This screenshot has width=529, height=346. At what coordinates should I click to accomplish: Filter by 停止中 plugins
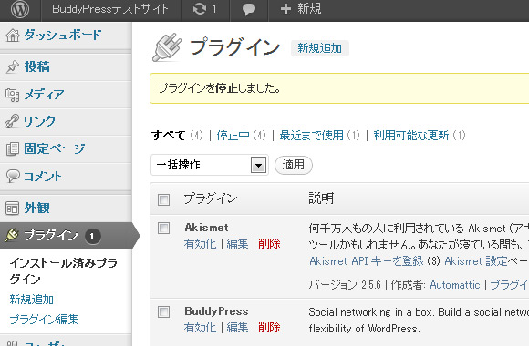[233, 136]
